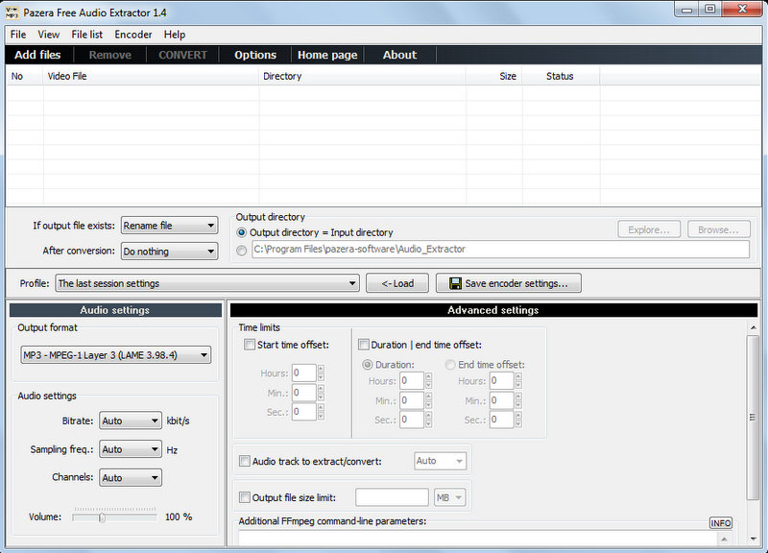The image size is (768, 553).
Task: Click About in the toolbar
Action: [399, 55]
